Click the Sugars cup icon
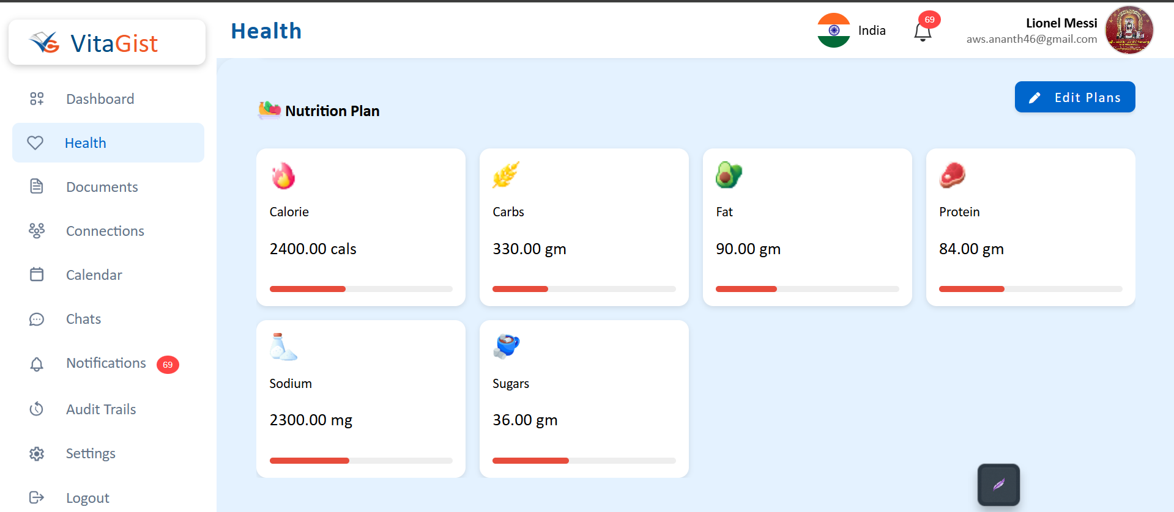Image resolution: width=1174 pixels, height=512 pixels. [x=507, y=346]
